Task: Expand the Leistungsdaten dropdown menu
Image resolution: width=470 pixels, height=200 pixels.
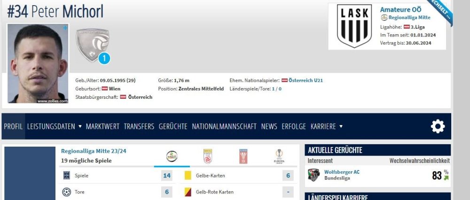Action: point(54,126)
